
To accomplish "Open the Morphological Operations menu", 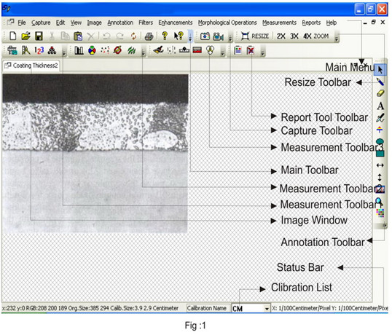I will (227, 23).
